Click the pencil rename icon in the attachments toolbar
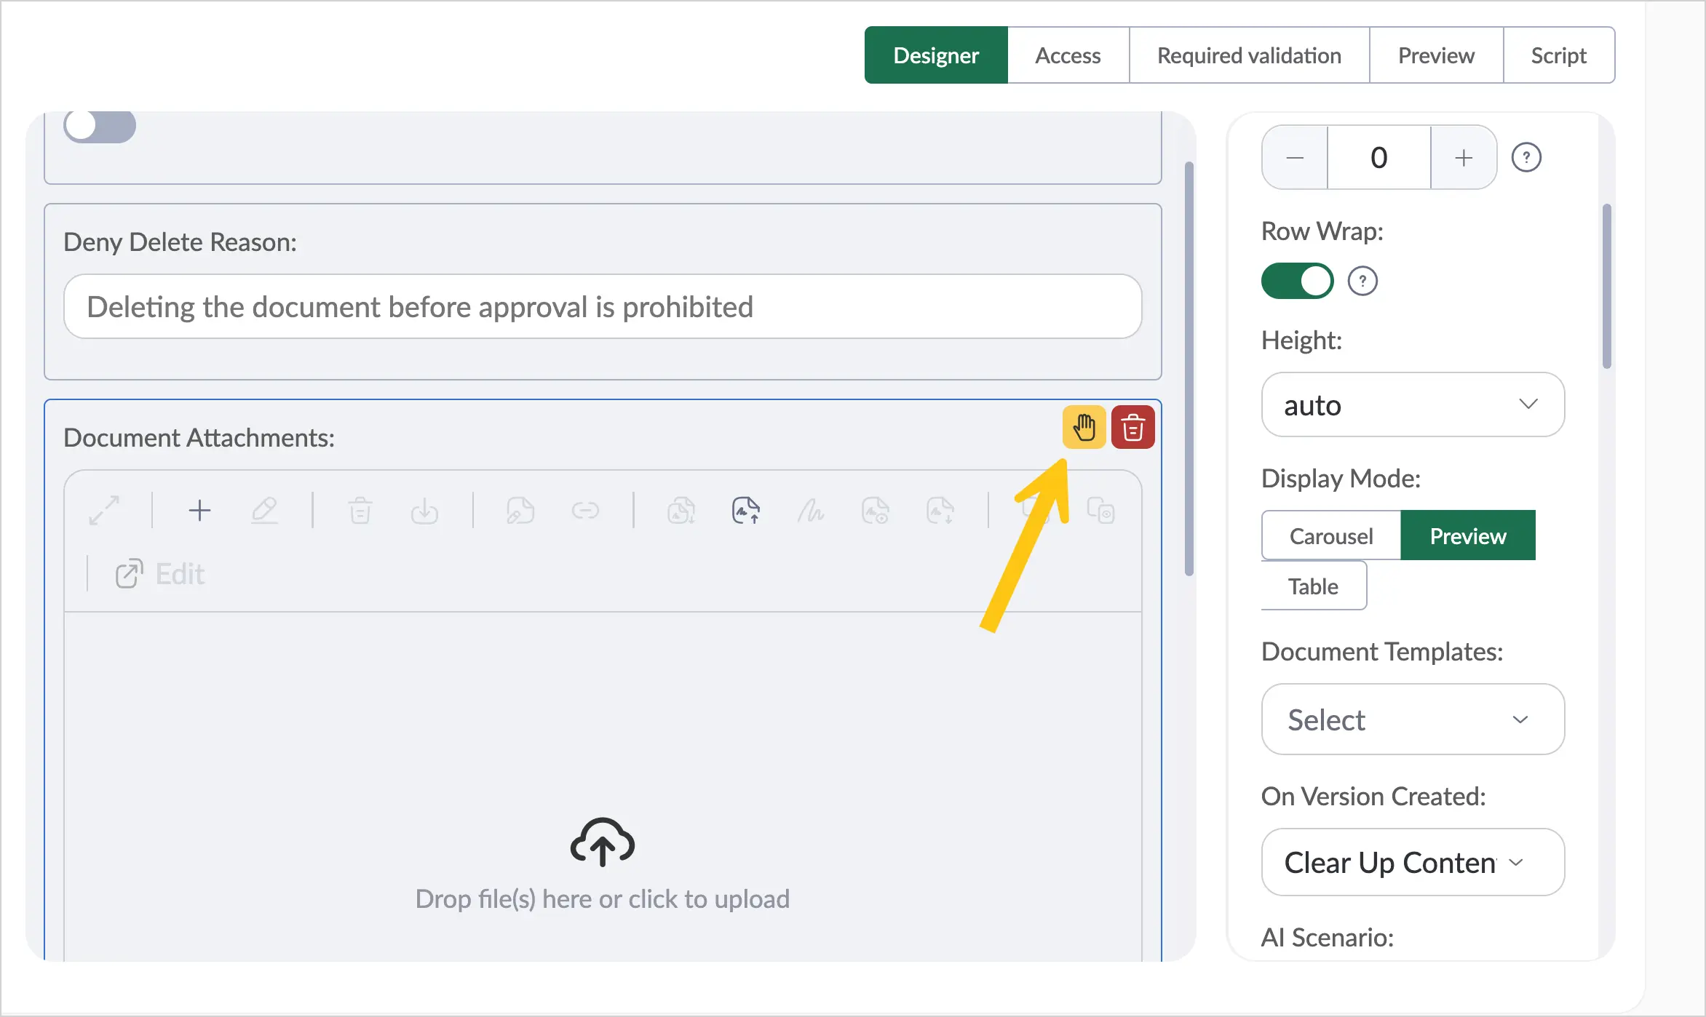This screenshot has height=1017, width=1706. [264, 511]
